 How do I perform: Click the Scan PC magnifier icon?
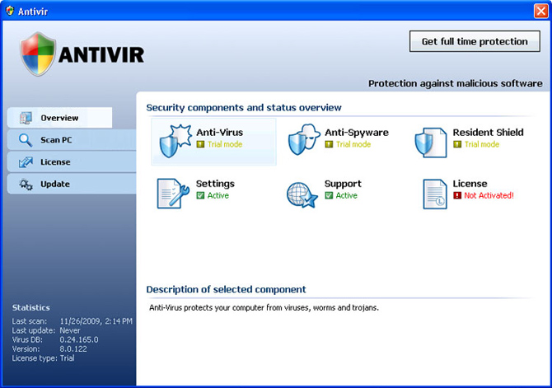[x=26, y=140]
